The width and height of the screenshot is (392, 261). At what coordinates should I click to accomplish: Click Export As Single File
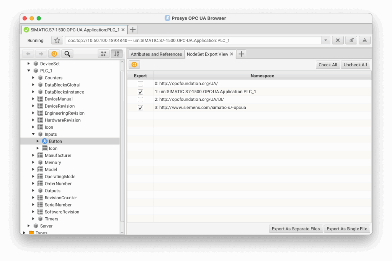(347, 229)
